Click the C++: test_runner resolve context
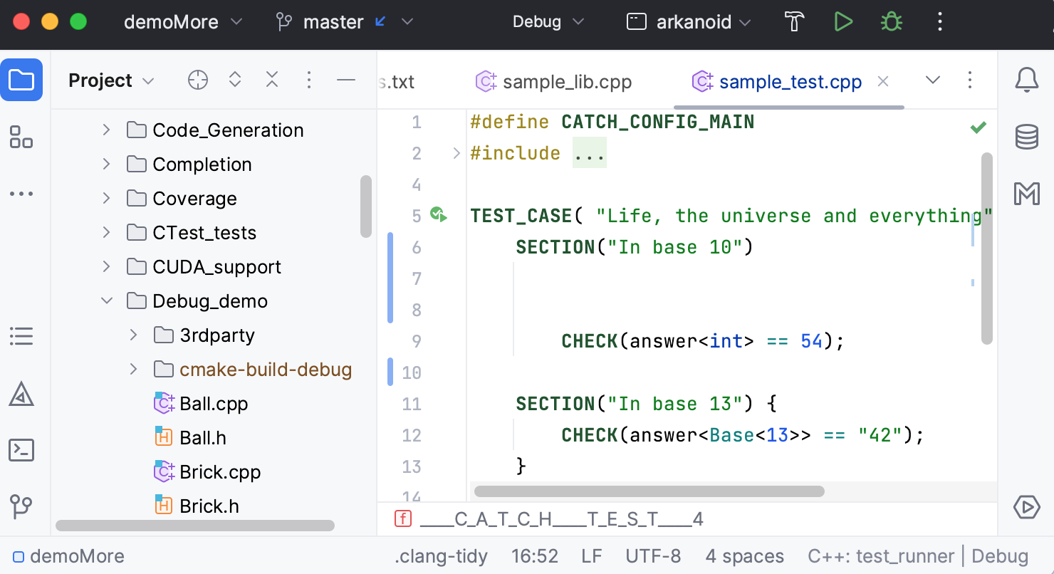 881,555
